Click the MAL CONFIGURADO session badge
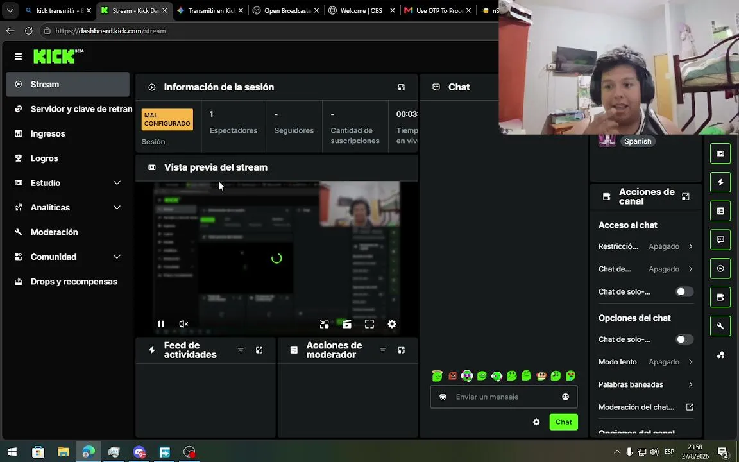 (167, 119)
